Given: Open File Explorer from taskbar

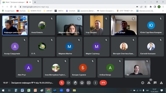Looking at the screenshot, I should (x=74, y=90).
